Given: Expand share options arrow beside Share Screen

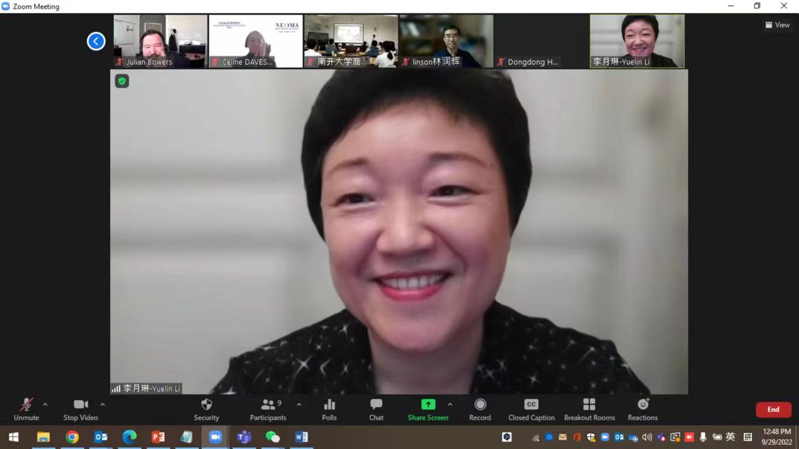Looking at the screenshot, I should [x=450, y=405].
